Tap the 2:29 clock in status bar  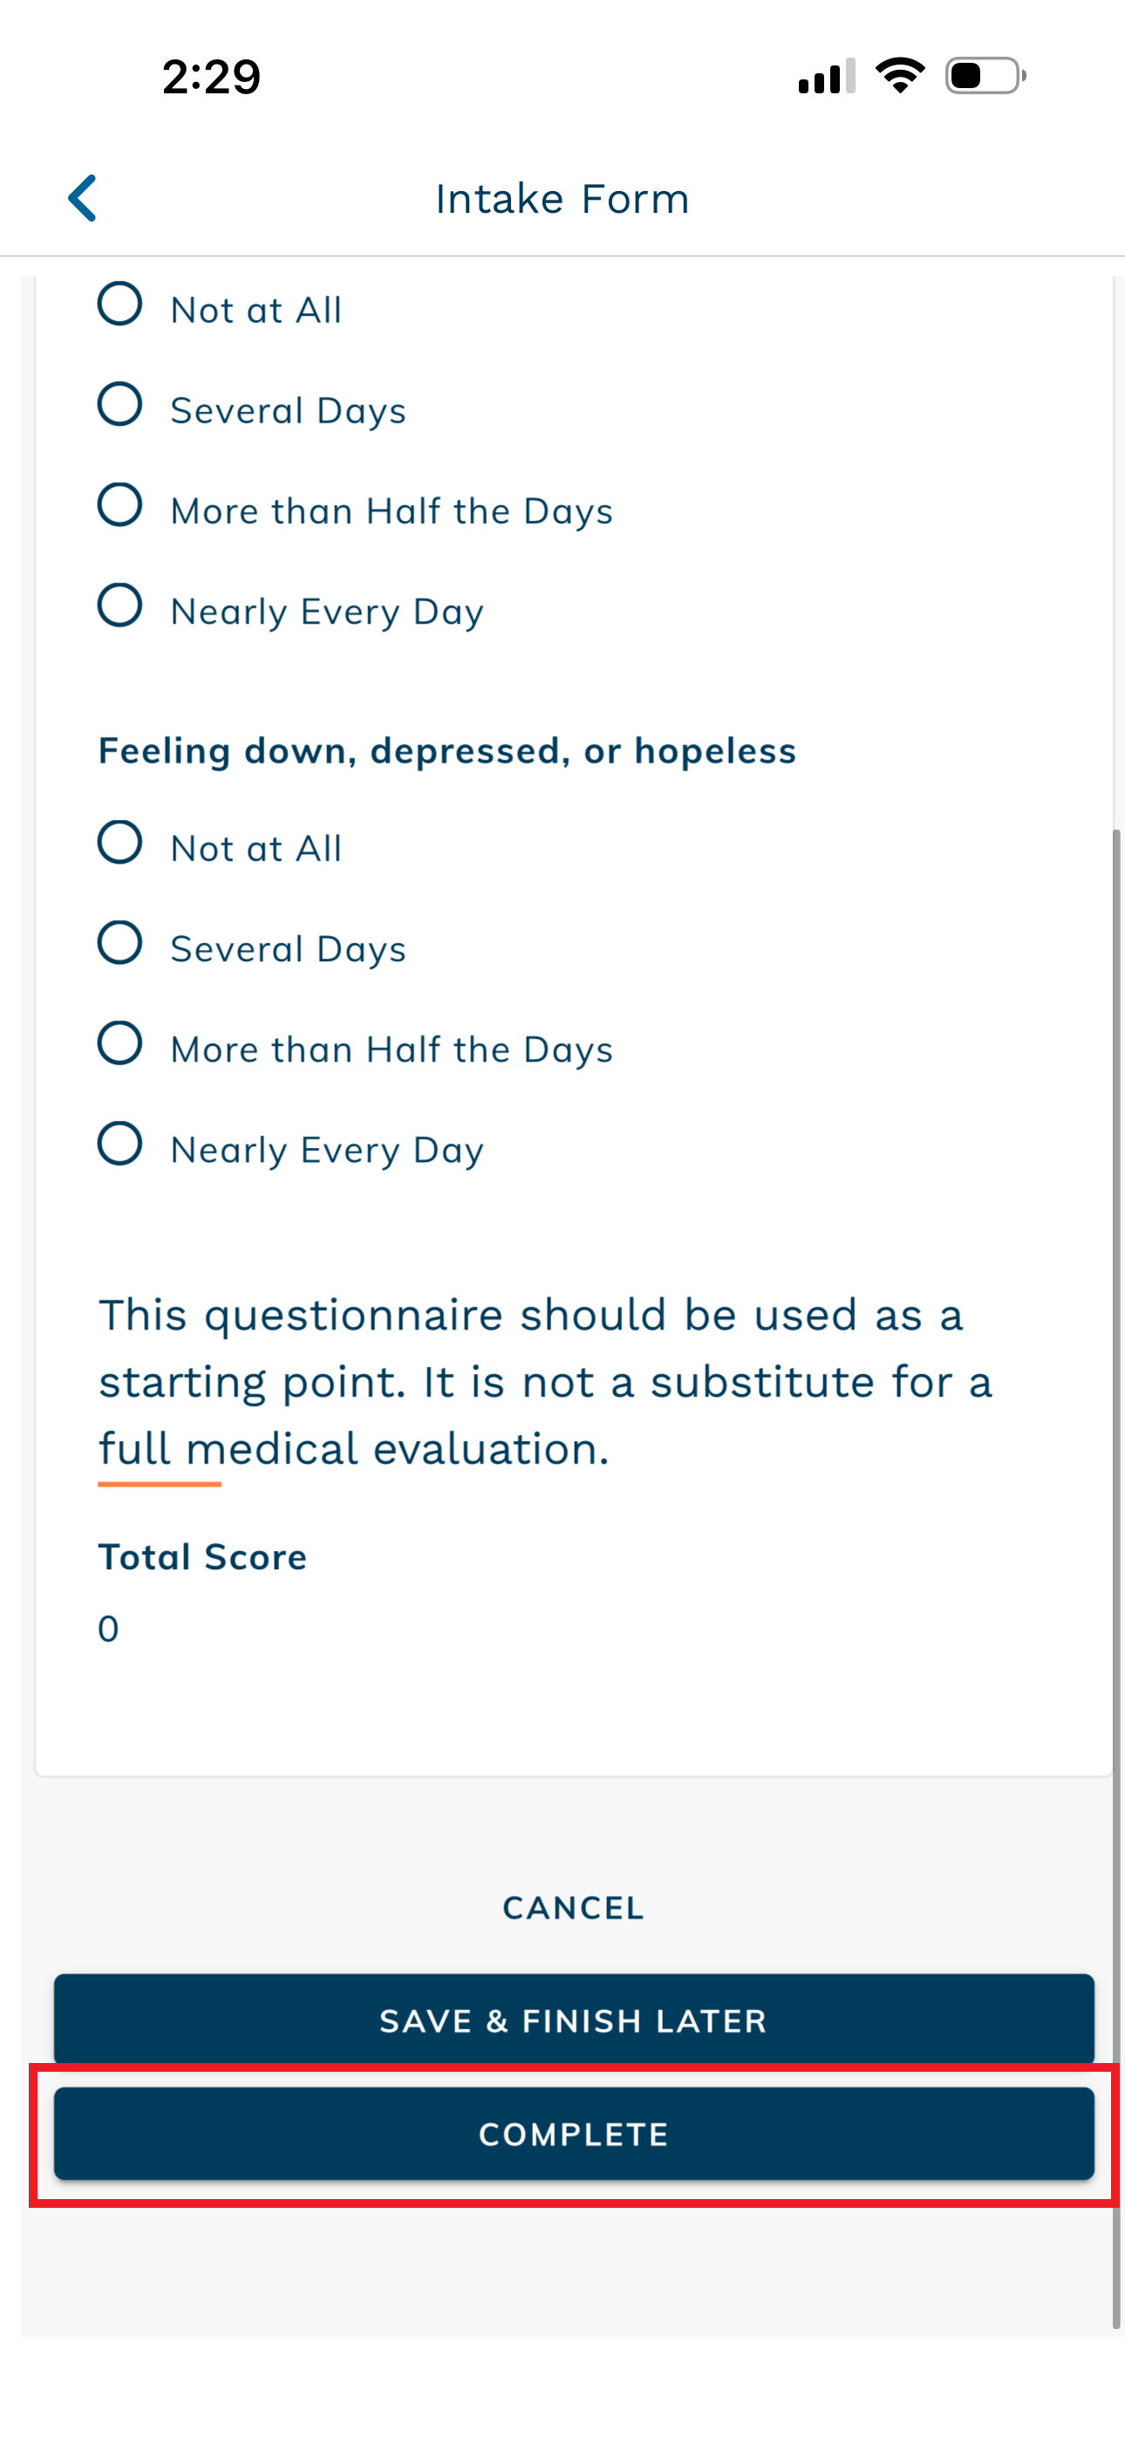coord(211,77)
